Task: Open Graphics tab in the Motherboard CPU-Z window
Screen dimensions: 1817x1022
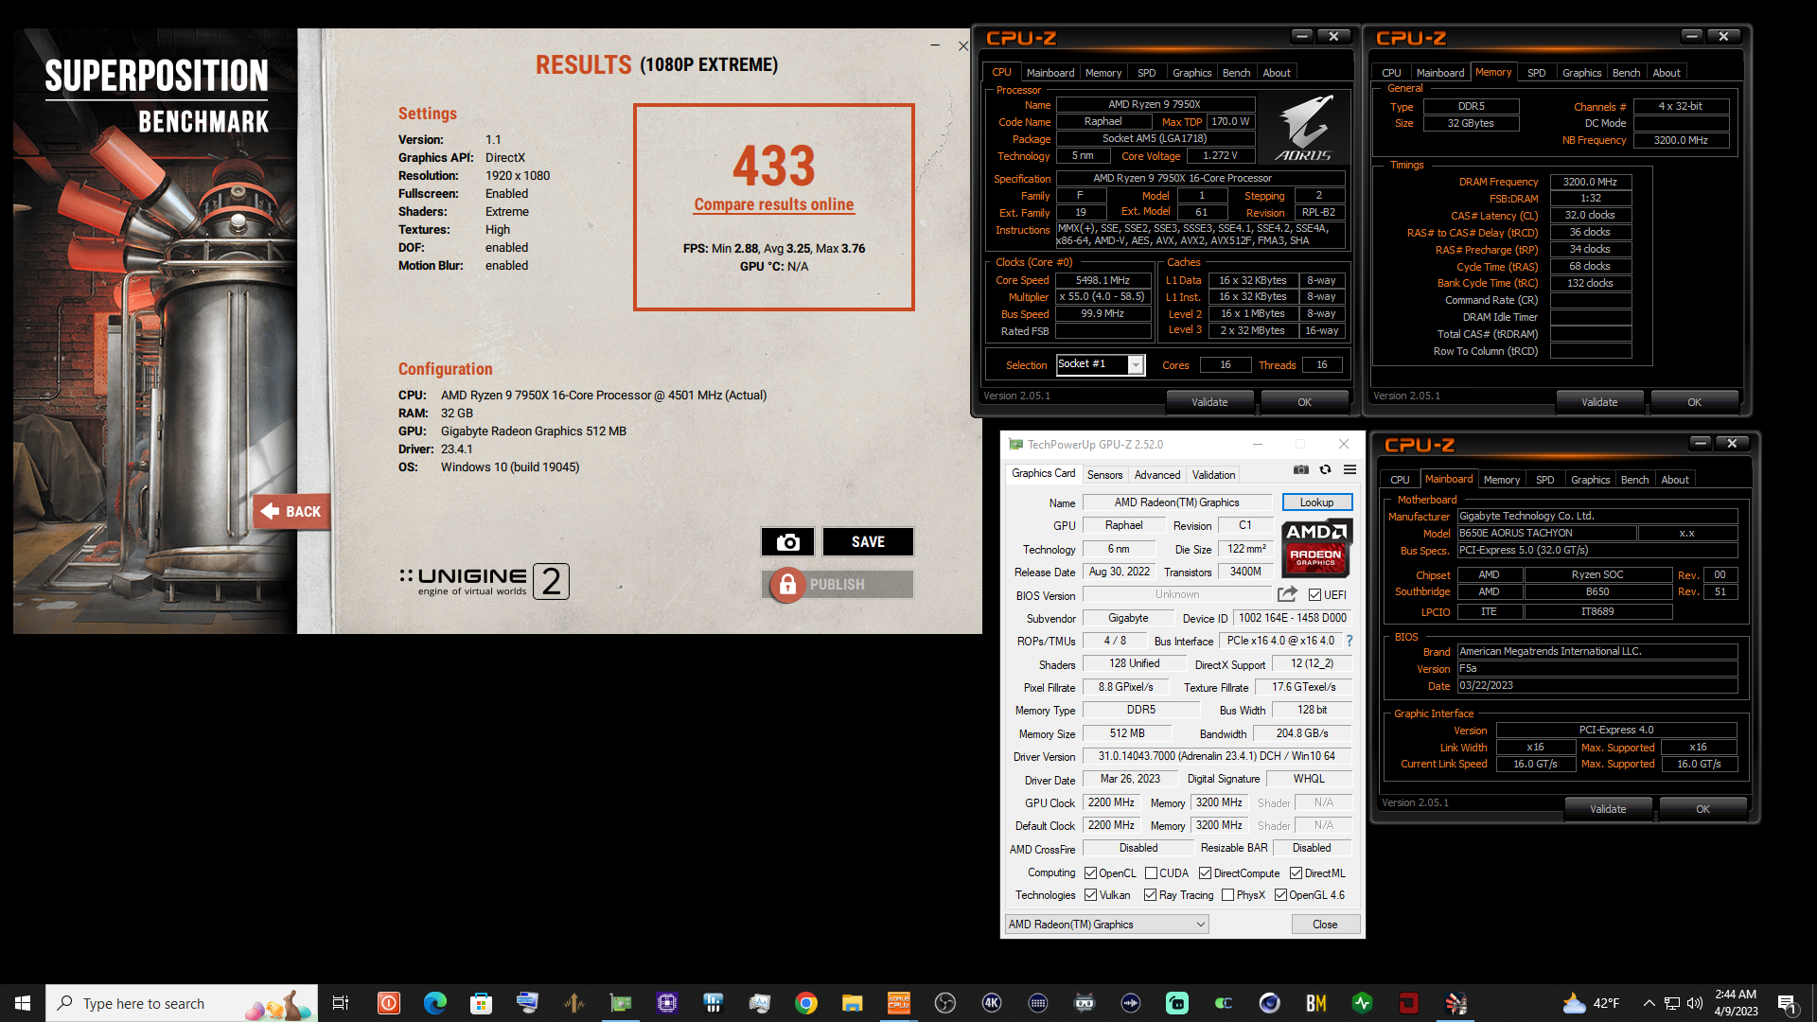Action: pyautogui.click(x=1590, y=480)
